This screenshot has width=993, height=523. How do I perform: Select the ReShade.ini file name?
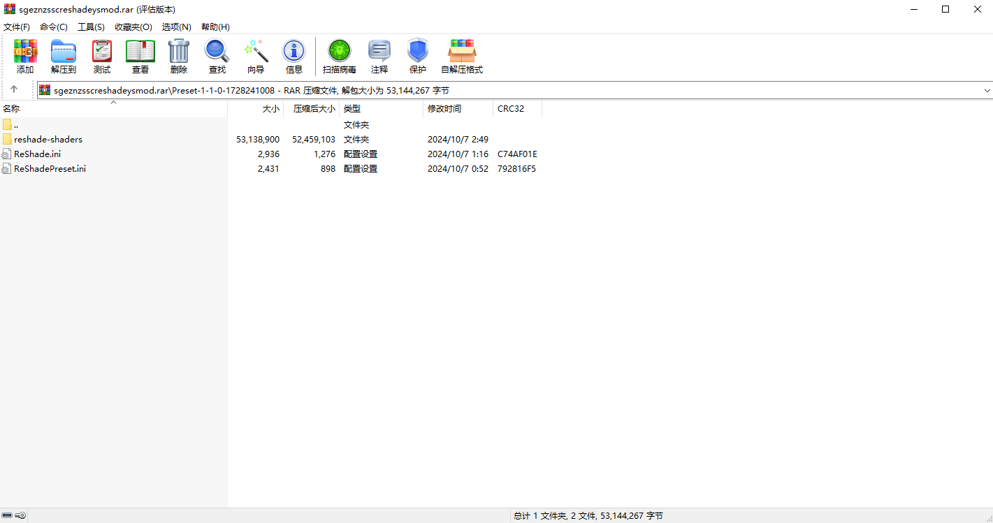[x=38, y=154]
